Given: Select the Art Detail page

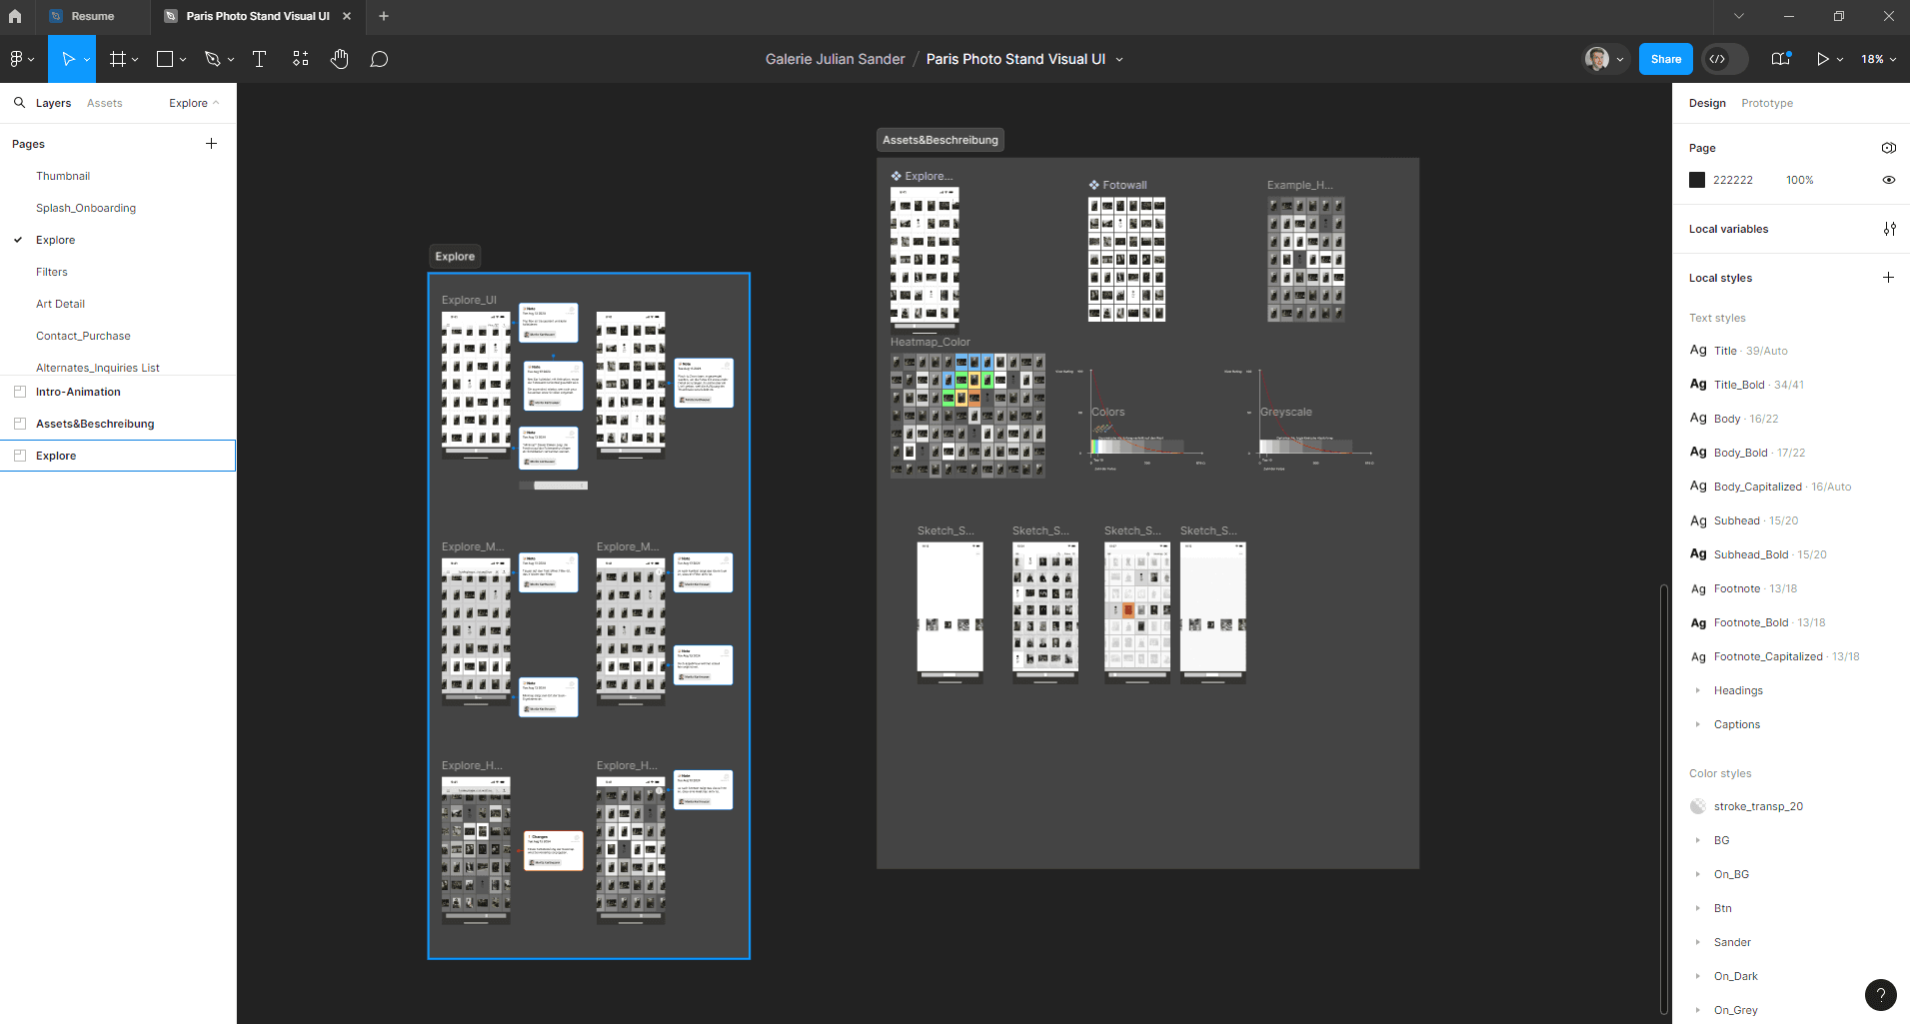Looking at the screenshot, I should pyautogui.click(x=60, y=304).
